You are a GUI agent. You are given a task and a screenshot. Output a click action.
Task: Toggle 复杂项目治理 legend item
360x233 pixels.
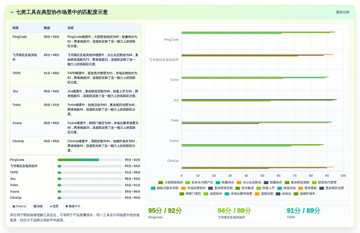331,188
